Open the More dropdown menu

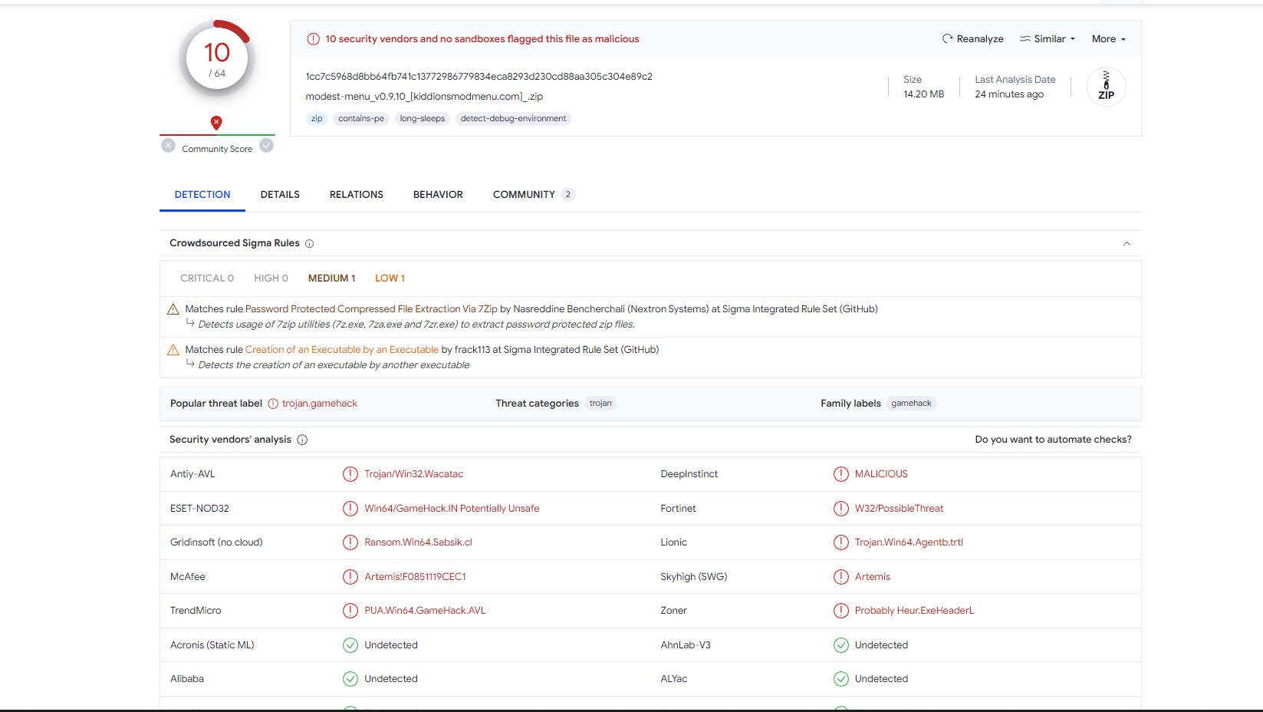coord(1108,39)
